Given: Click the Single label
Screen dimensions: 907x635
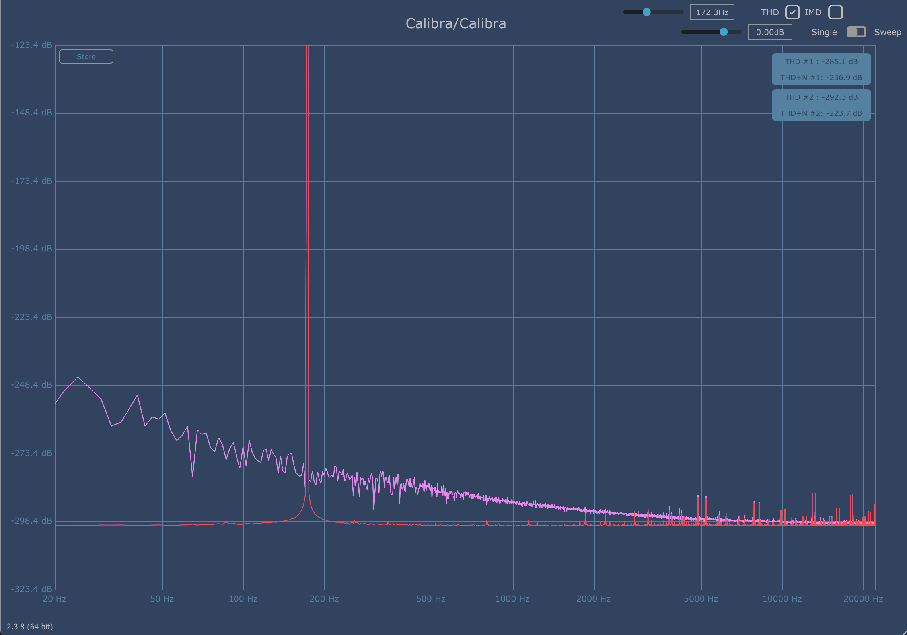Looking at the screenshot, I should tap(824, 32).
